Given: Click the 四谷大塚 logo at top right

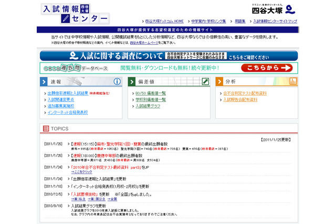Looking at the screenshot, I should (274, 9).
